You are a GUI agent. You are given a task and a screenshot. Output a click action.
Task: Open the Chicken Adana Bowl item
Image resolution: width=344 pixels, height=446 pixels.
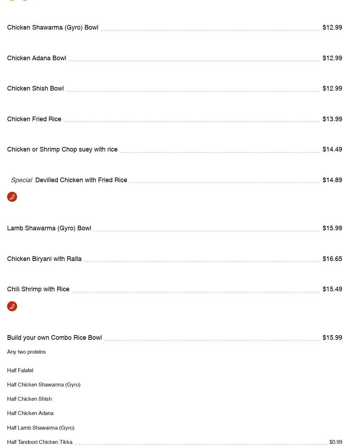37,58
